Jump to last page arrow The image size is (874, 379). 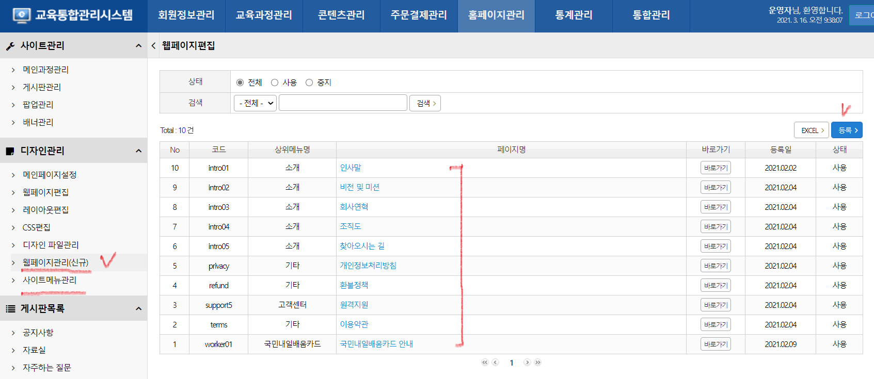[538, 362]
